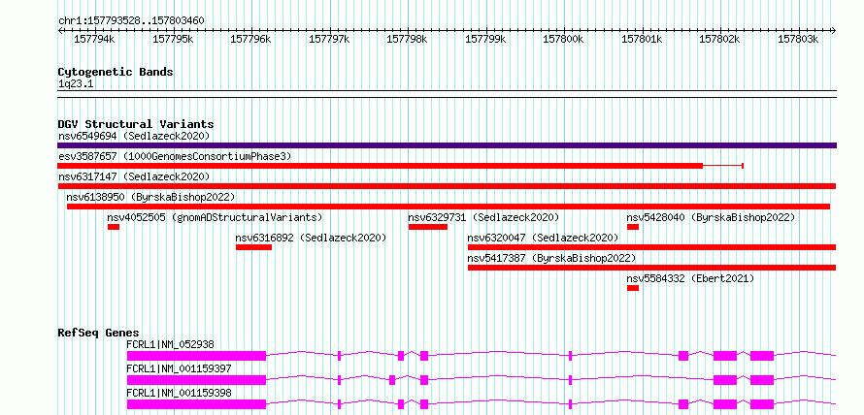Click the small nsv5584332 red block
864x415 pixels.
click(633, 288)
